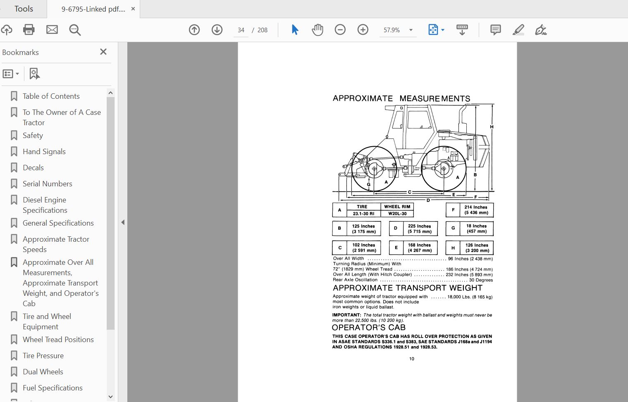Edit the current page number field
Image resolution: width=628 pixels, height=402 pixels.
coord(241,30)
